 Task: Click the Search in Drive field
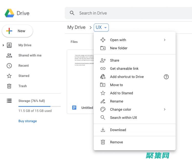(128, 13)
